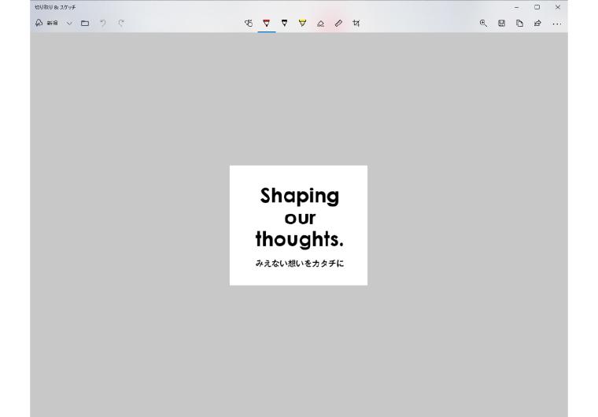Click the 新規 (New snip) button
This screenshot has width=598, height=417.
46,24
